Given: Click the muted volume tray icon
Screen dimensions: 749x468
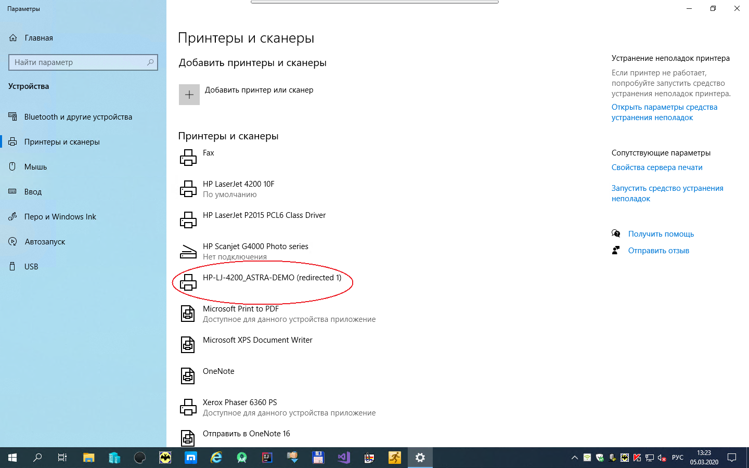Looking at the screenshot, I should [x=662, y=458].
